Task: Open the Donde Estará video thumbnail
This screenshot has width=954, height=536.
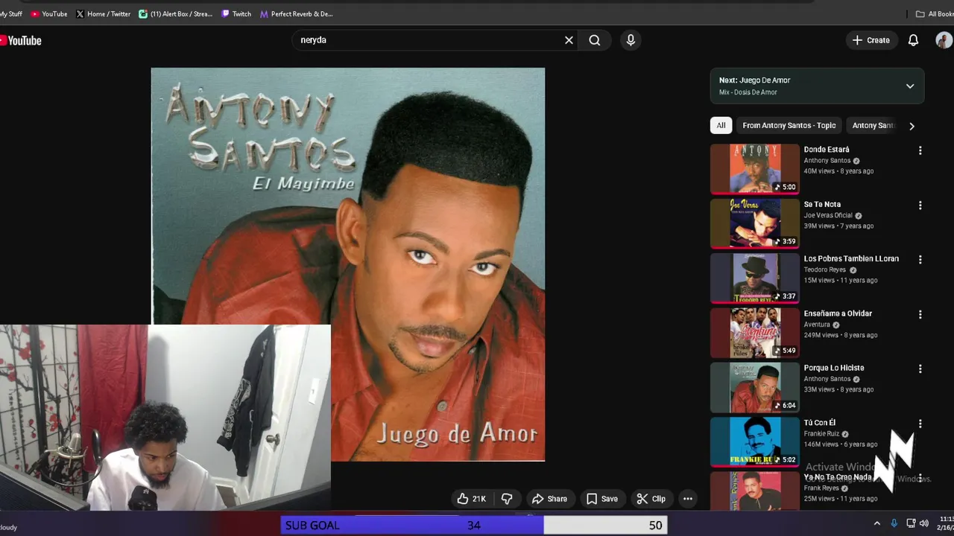Action: point(754,169)
